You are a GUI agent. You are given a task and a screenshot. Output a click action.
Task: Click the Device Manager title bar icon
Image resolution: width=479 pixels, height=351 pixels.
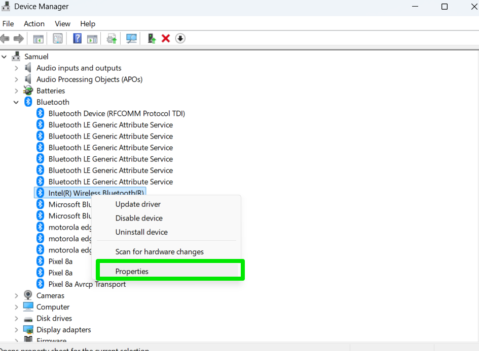[6, 6]
